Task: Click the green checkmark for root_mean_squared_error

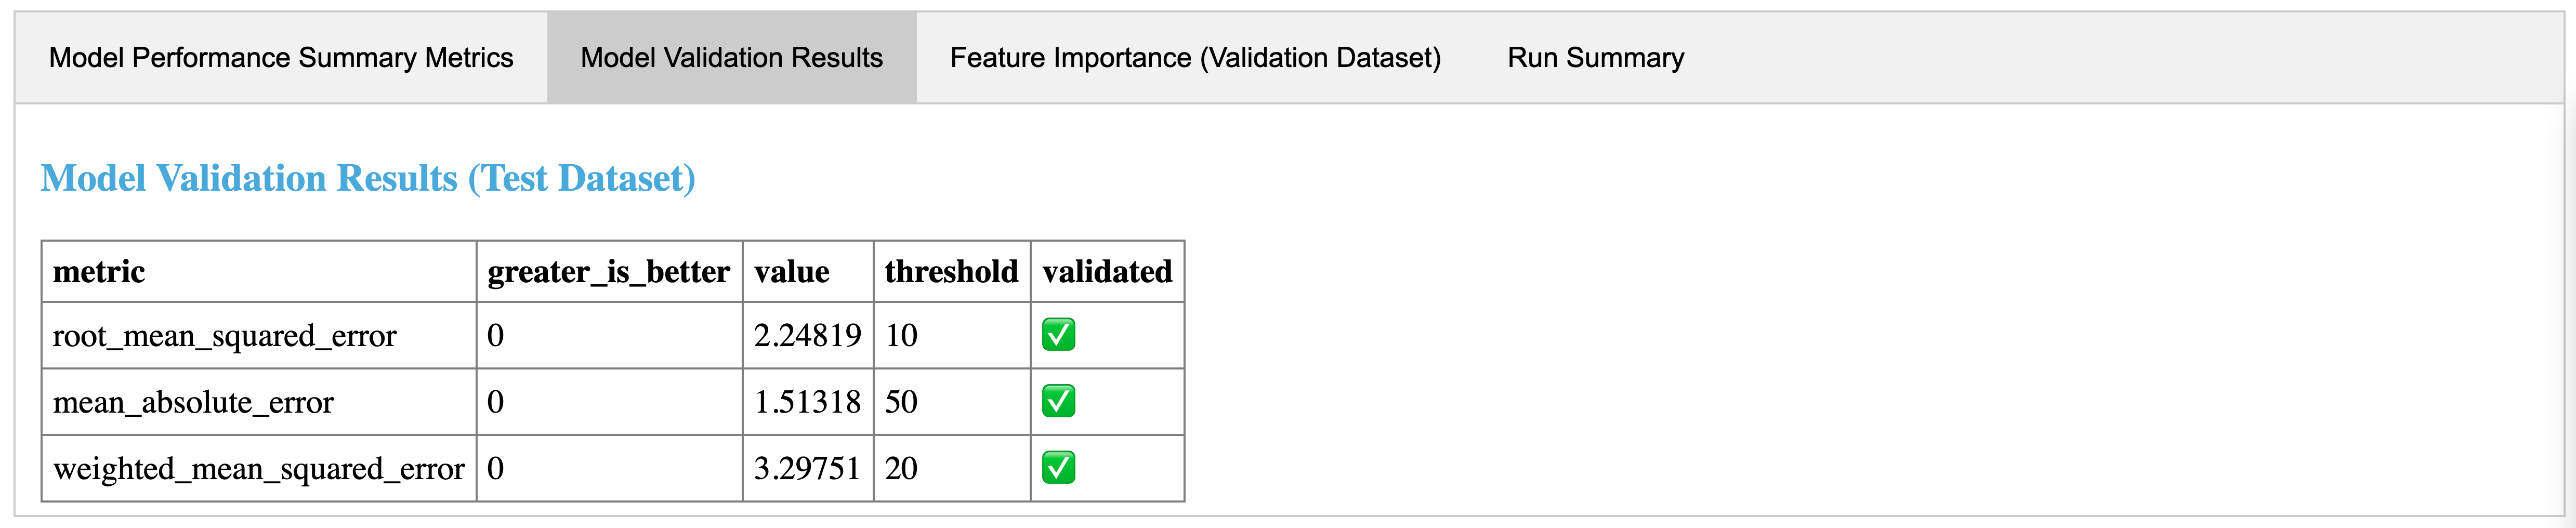Action: point(1058,335)
